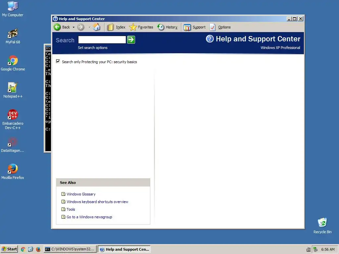This screenshot has width=339, height=254.
Task: Click the History clock icon
Action: click(161, 27)
